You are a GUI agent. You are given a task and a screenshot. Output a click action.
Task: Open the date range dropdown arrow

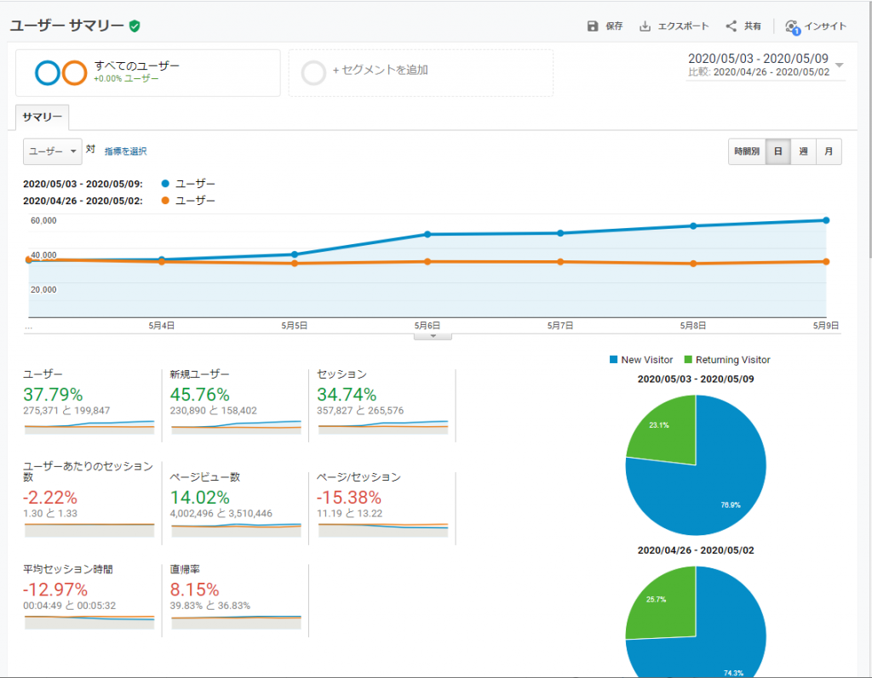[x=839, y=65]
